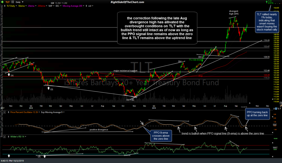Screen dimensions: 282x163
Task: Click the scale arrow beside 111.00
Action: [x=272, y=99]
